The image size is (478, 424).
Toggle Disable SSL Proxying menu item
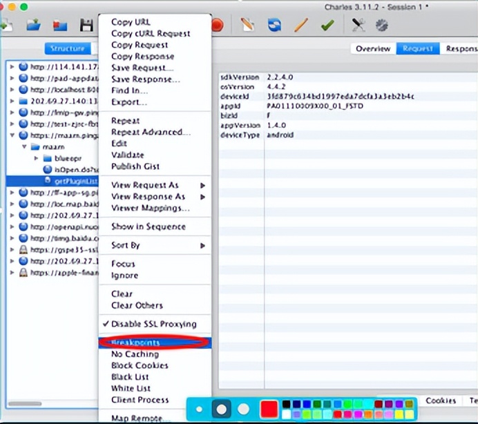pyautogui.click(x=153, y=324)
